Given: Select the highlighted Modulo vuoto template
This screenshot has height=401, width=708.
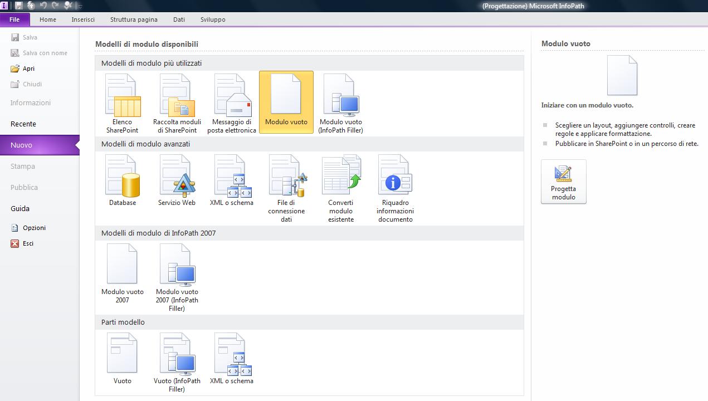Looking at the screenshot, I should 286,102.
